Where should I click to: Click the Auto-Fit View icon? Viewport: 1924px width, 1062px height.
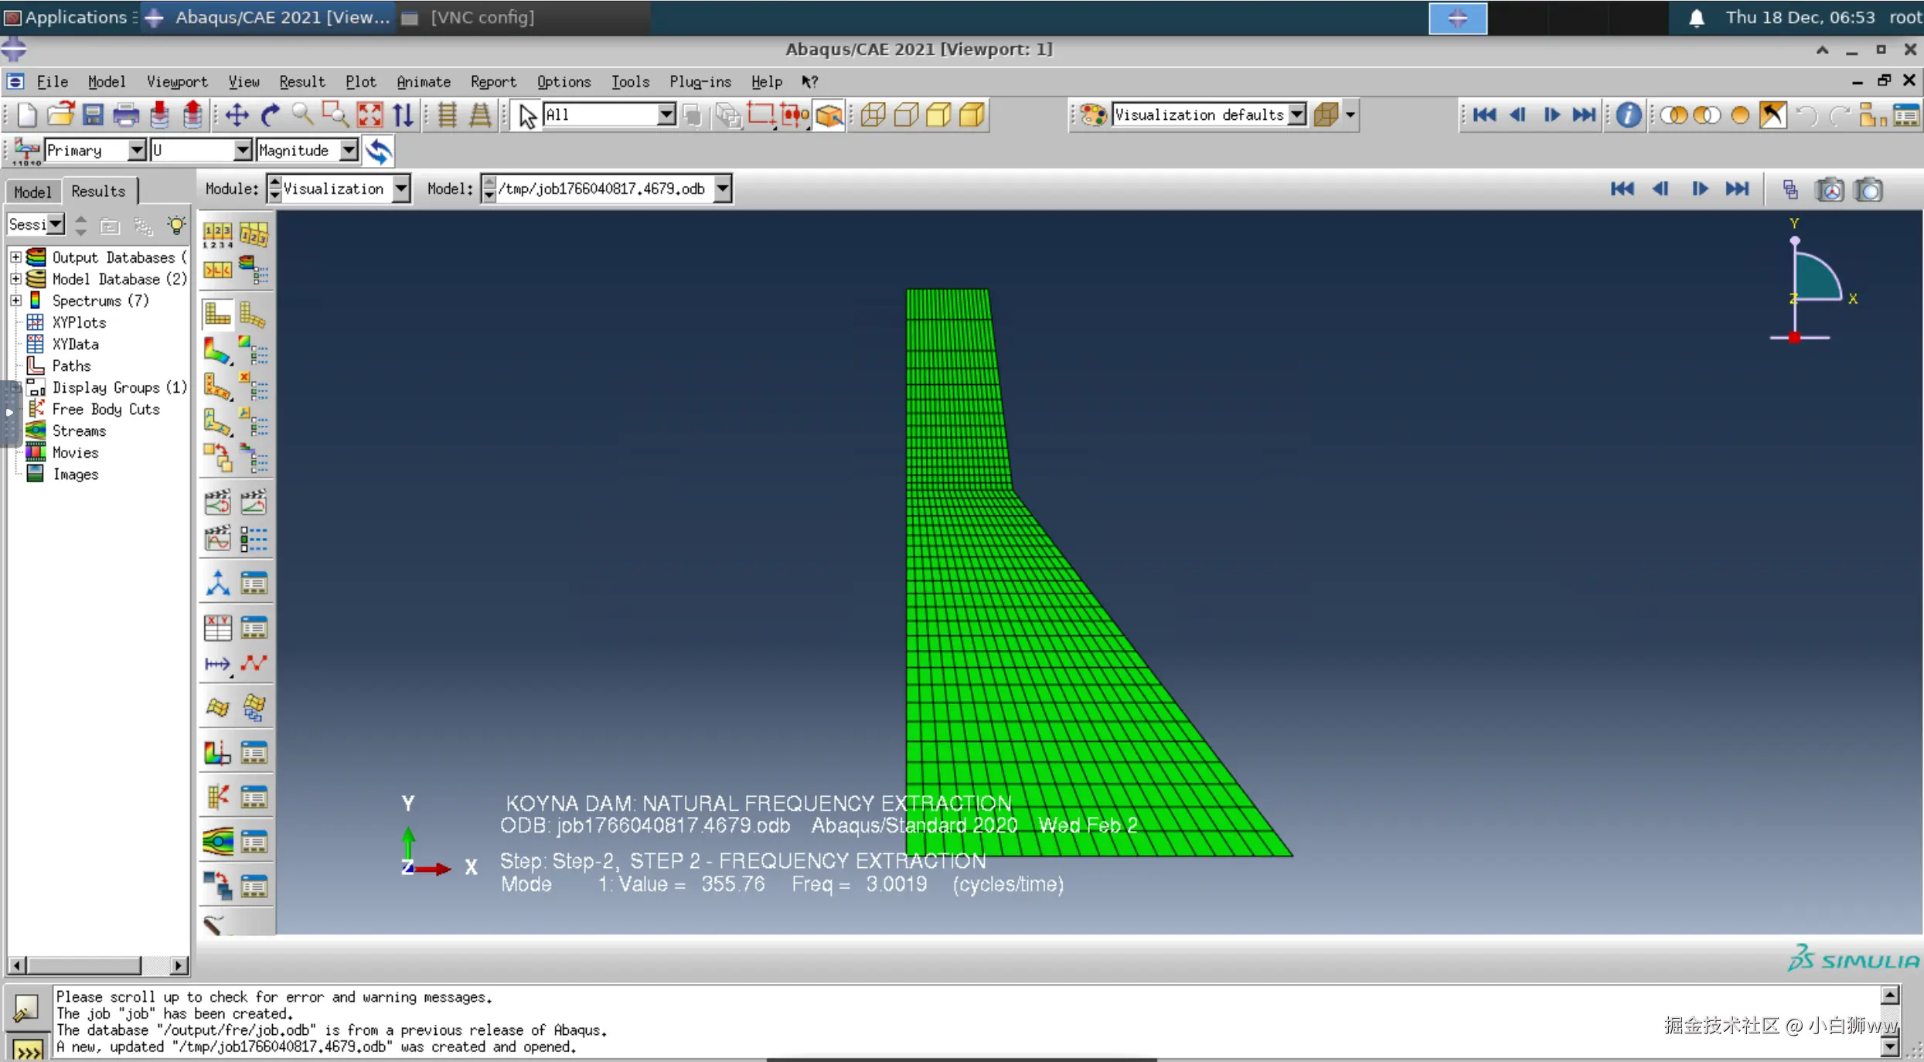coord(369,116)
